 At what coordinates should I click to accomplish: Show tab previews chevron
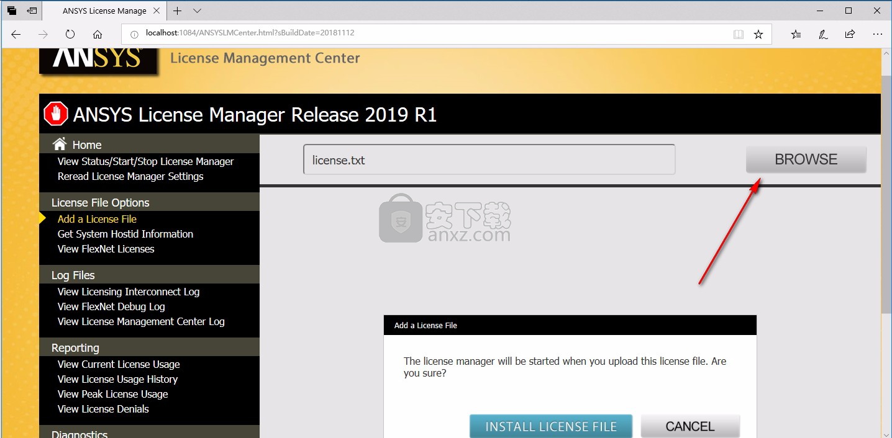tap(197, 11)
